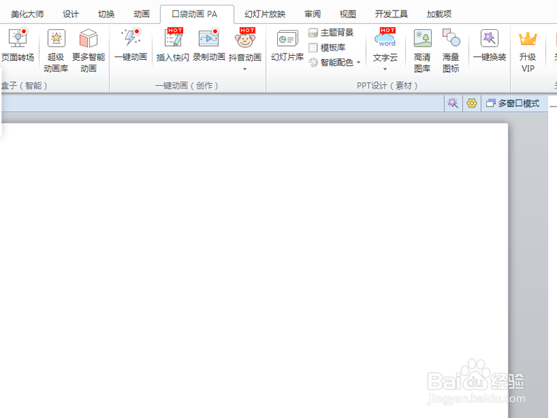Switch to the 视图 tab
Screen dimensions: 557x418
click(347, 14)
